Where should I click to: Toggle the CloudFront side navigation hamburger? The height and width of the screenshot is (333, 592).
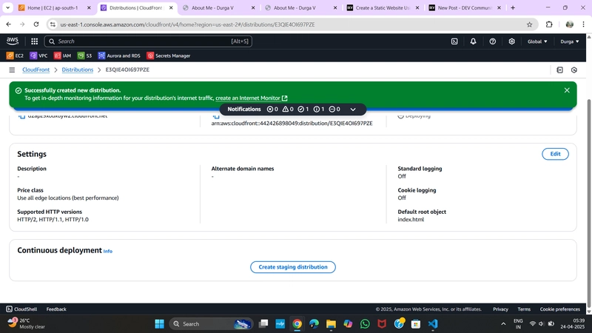click(x=12, y=70)
